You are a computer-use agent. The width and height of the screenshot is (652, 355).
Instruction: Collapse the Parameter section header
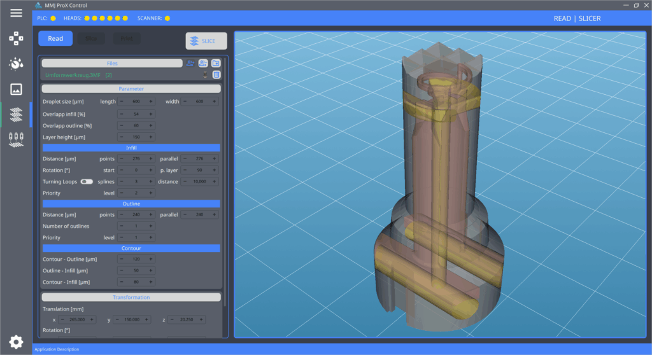(131, 89)
